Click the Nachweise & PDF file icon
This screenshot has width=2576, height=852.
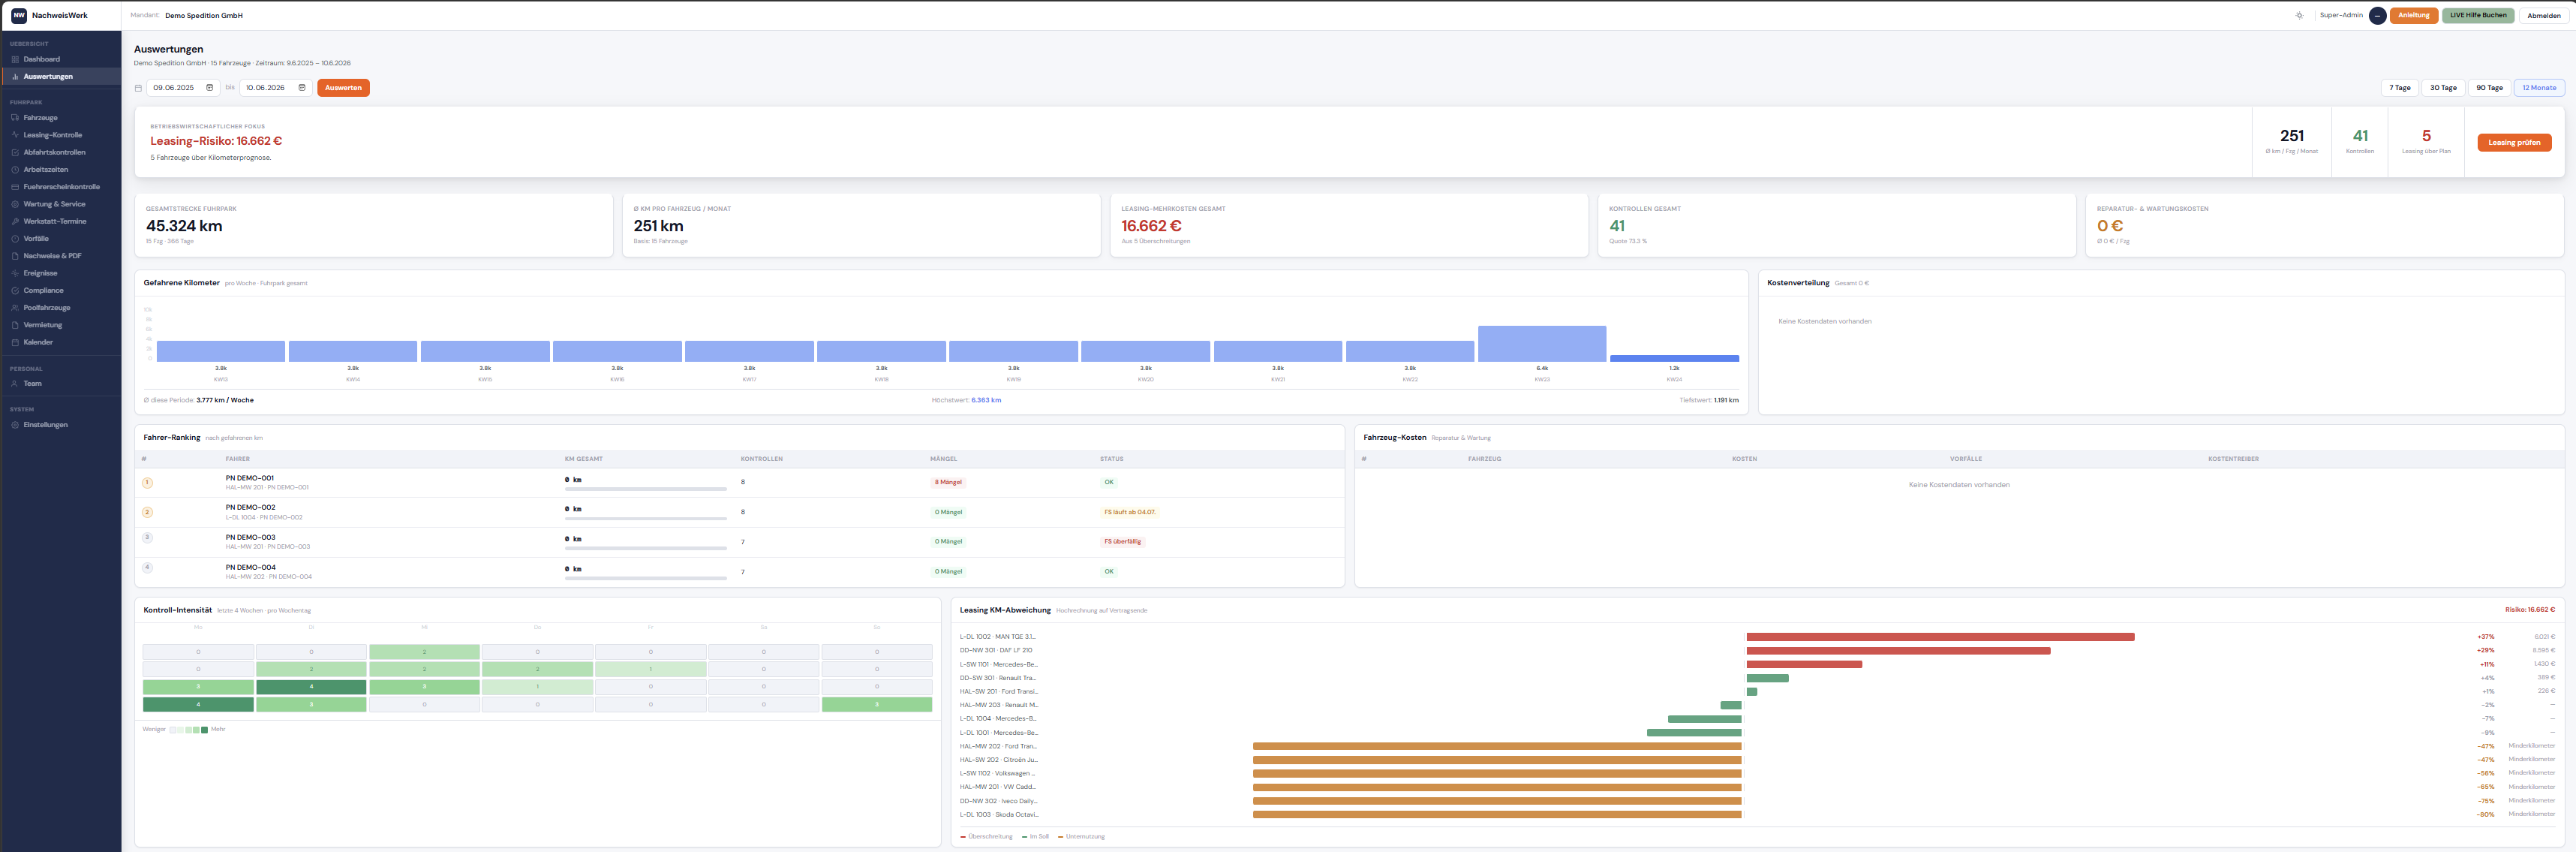click(x=15, y=256)
